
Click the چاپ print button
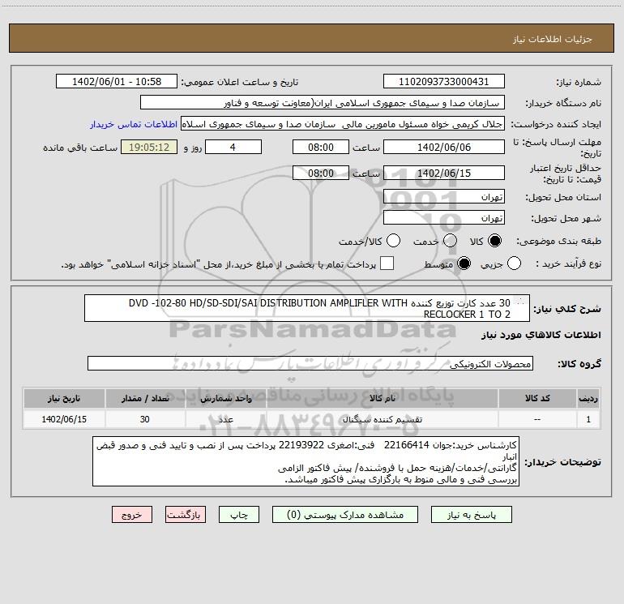coord(239,515)
